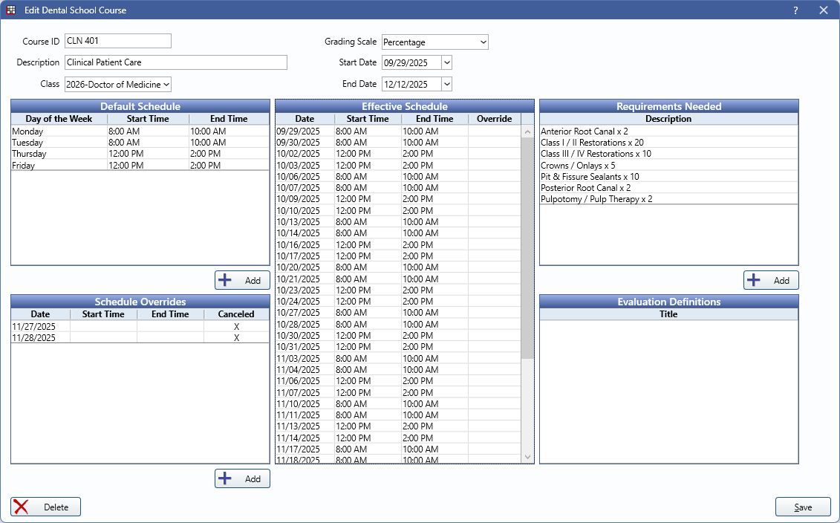Screen dimensions: 840x523
Task: Click the Course ID text field
Action: coord(118,41)
